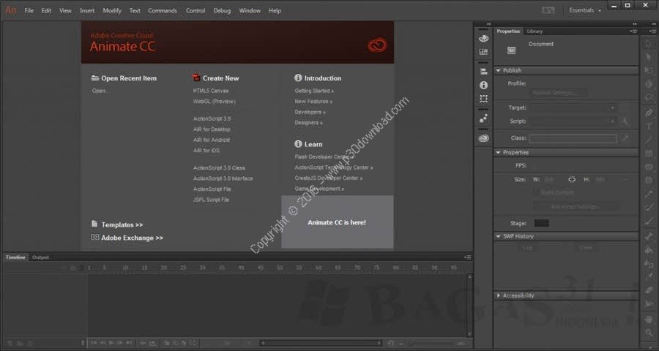
Task: Collapse the icon dock with double arrows
Action: (x=488, y=24)
